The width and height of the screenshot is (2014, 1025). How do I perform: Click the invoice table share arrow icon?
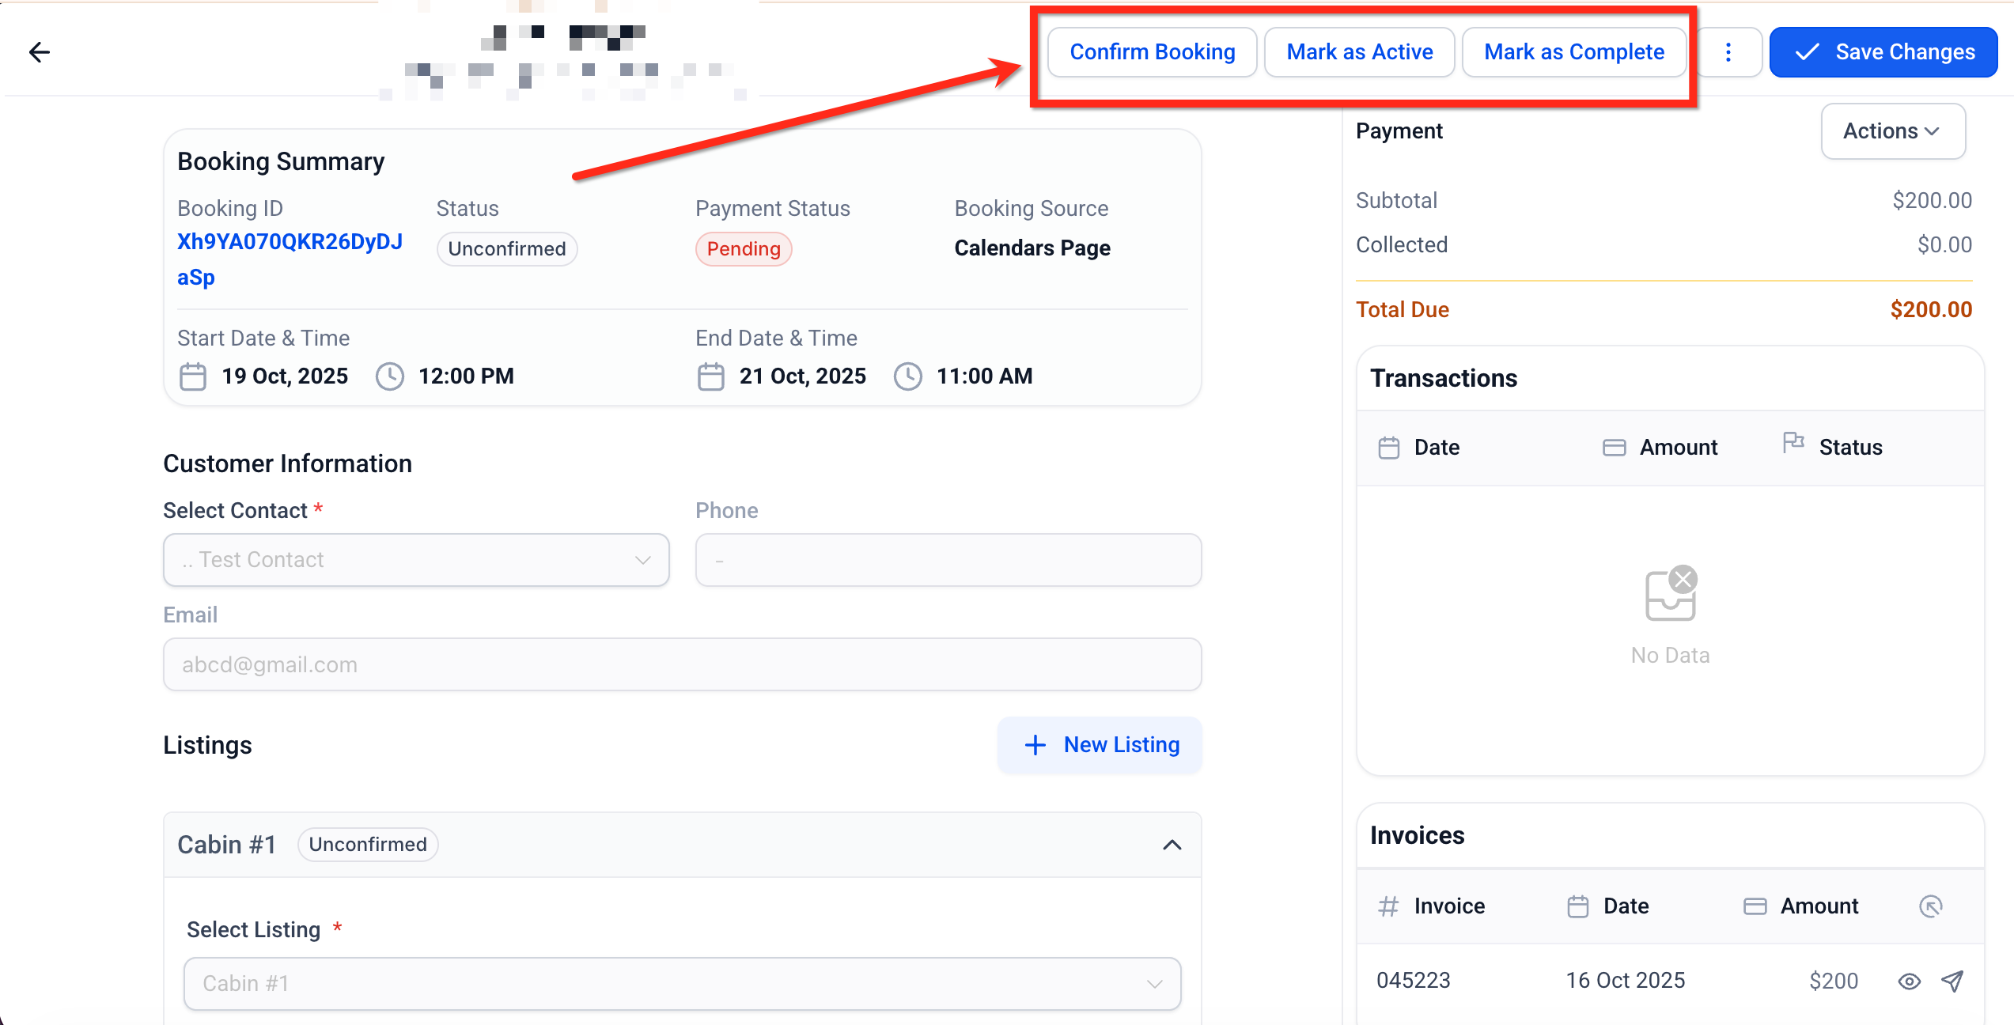pos(1930,906)
